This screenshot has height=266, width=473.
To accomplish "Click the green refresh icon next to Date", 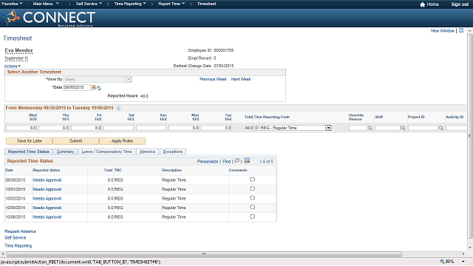I will coord(99,88).
